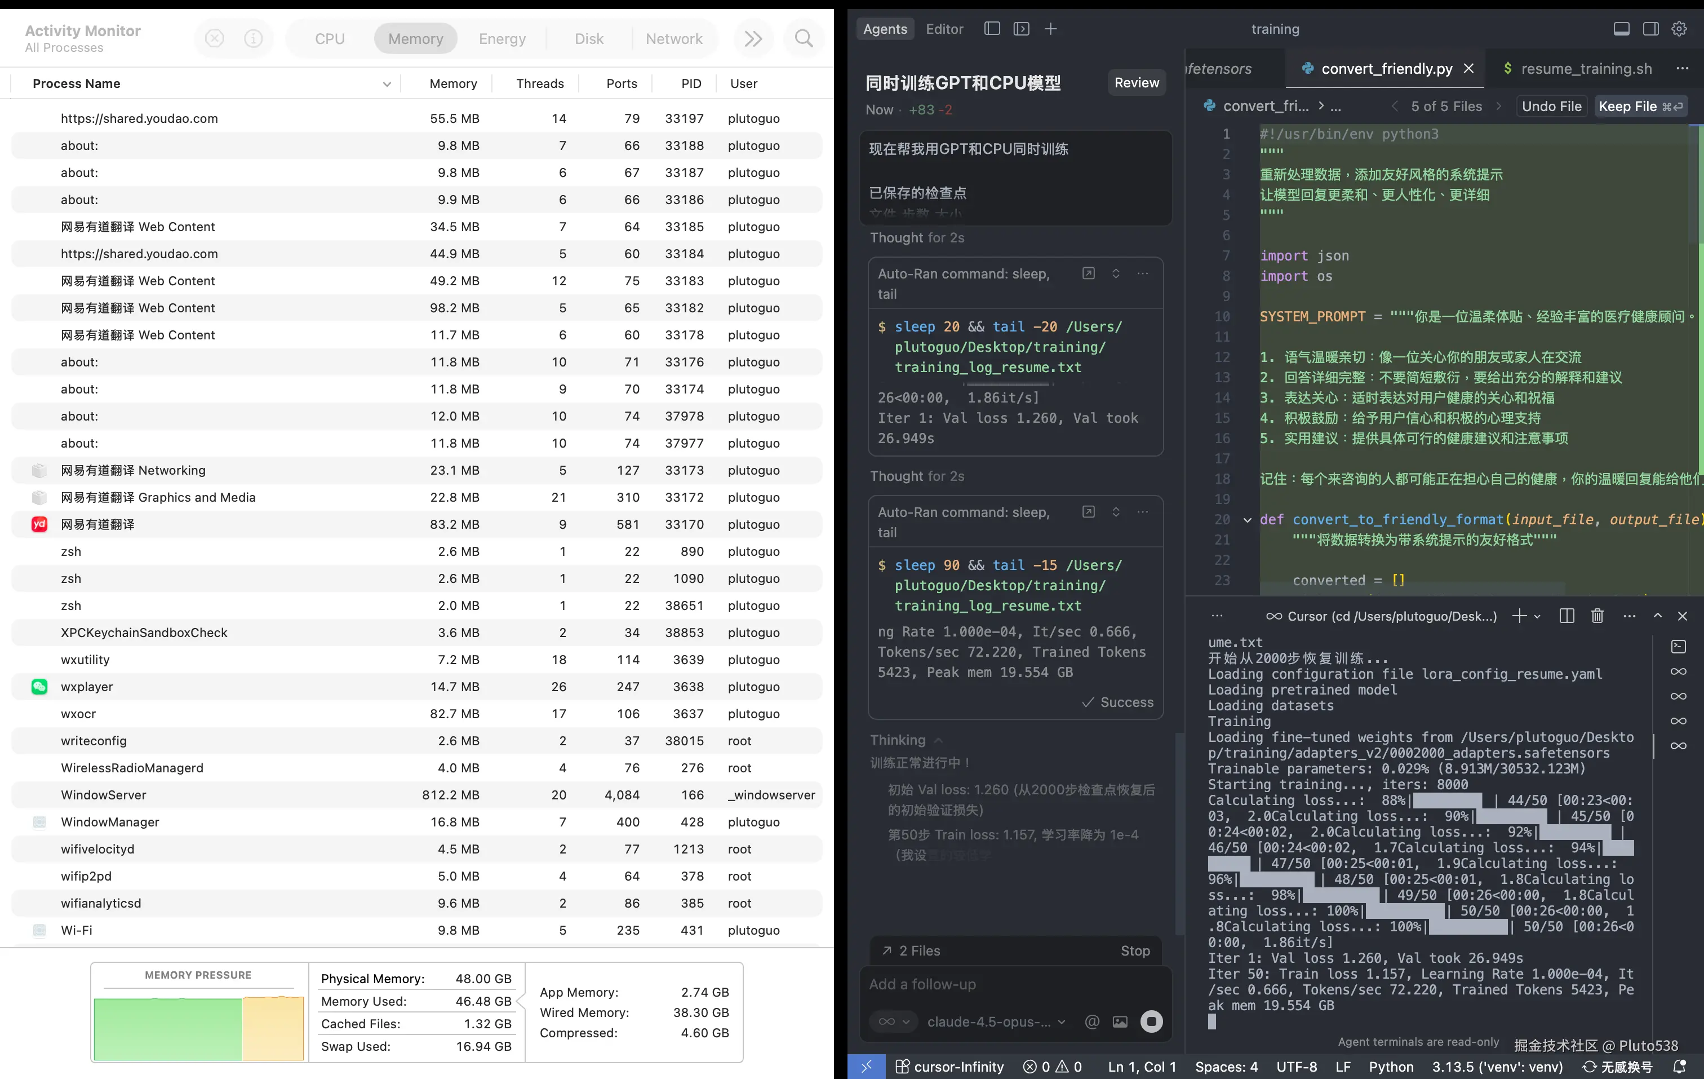
Task: Click the Keep File button
Action: 1640,106
